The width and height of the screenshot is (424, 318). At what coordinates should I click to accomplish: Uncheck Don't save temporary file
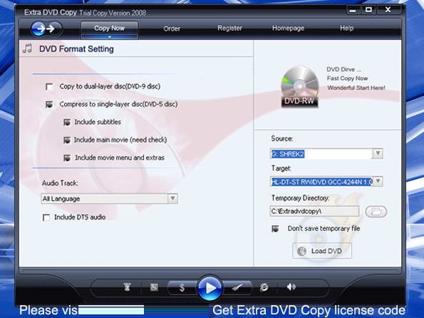click(x=275, y=229)
